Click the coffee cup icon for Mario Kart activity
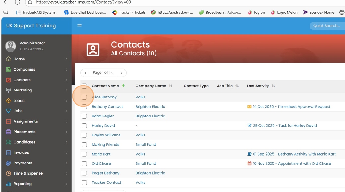 (x=249, y=154)
